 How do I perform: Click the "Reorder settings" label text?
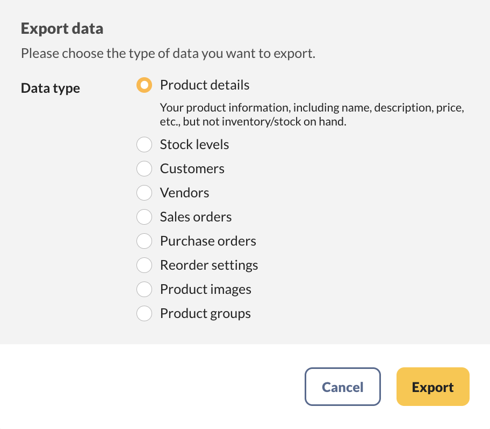pos(209,265)
